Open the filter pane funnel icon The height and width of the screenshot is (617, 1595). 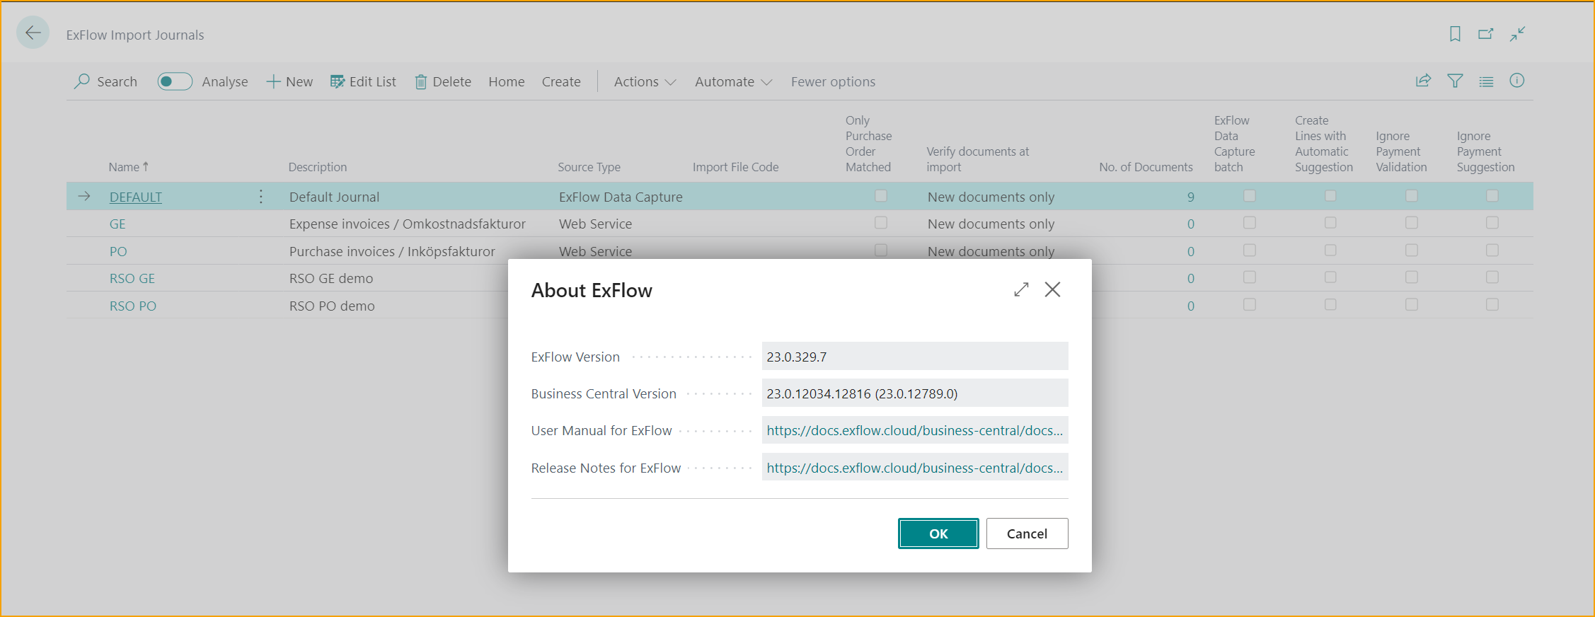point(1455,81)
